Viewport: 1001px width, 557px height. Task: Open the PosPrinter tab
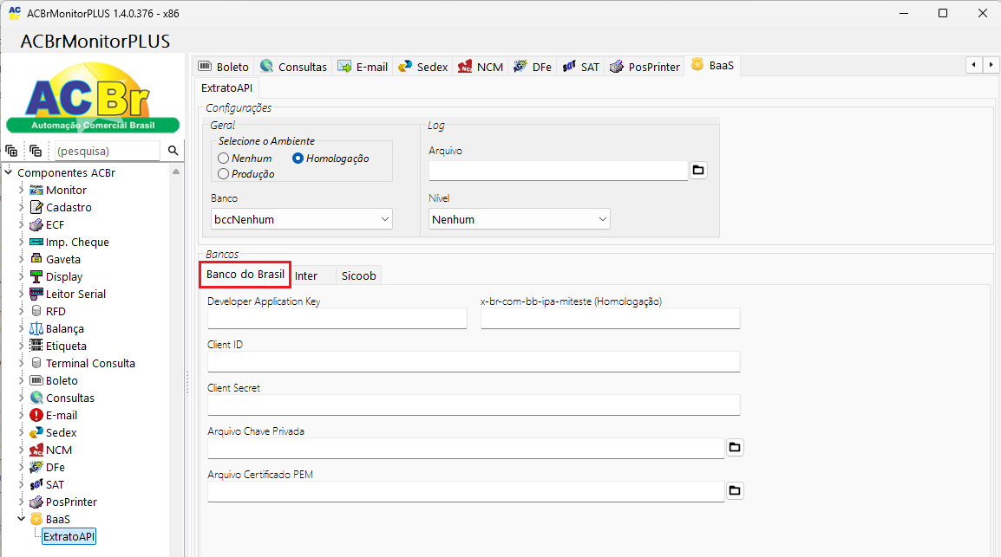[645, 67]
